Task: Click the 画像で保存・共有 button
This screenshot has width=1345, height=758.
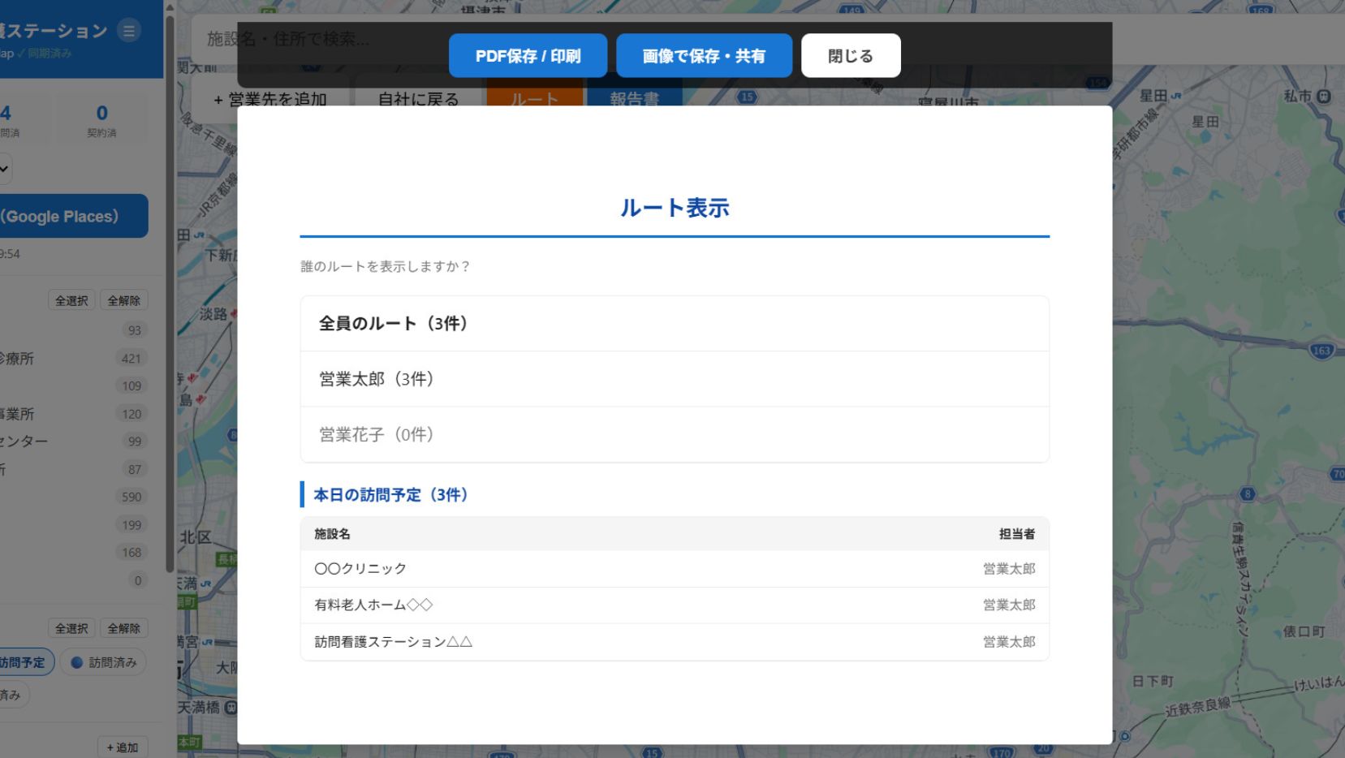Action: tap(704, 55)
